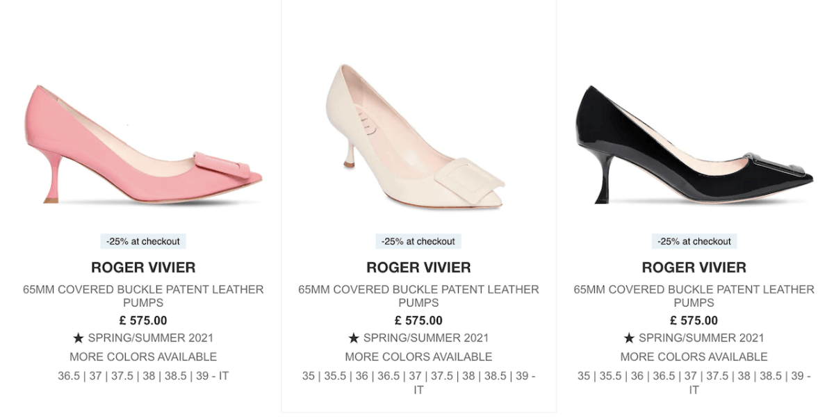Click More Colors Available under the pink pump
Screen dimensions: 834x419
click(x=143, y=357)
